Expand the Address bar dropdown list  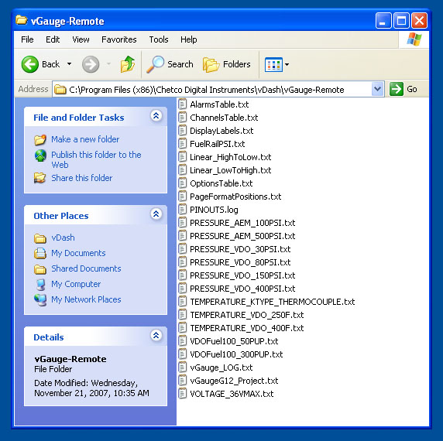click(377, 90)
